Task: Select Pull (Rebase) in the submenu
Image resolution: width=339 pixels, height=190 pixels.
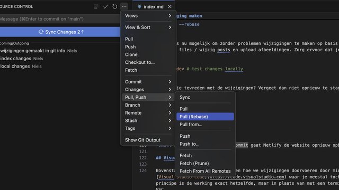Action: 205,117
